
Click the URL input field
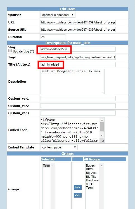coord(78,22)
